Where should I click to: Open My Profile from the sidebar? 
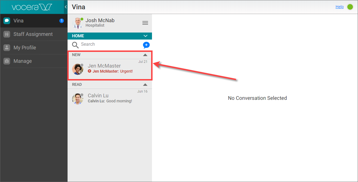coord(6,47)
